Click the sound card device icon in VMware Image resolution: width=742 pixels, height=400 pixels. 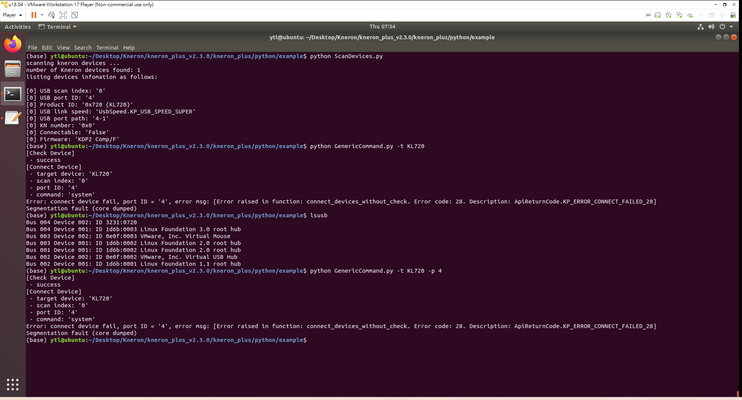[690, 15]
